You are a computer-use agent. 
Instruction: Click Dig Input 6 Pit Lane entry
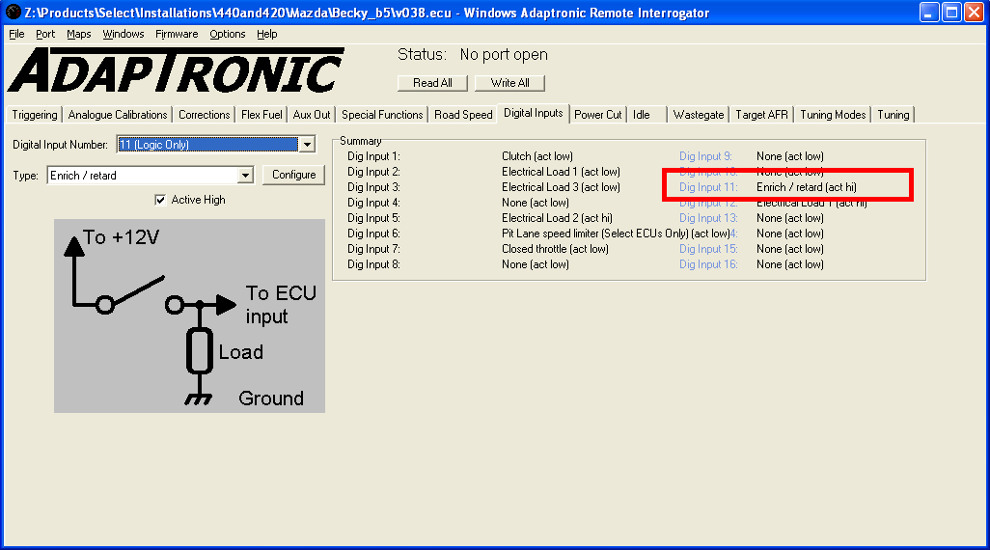click(616, 234)
